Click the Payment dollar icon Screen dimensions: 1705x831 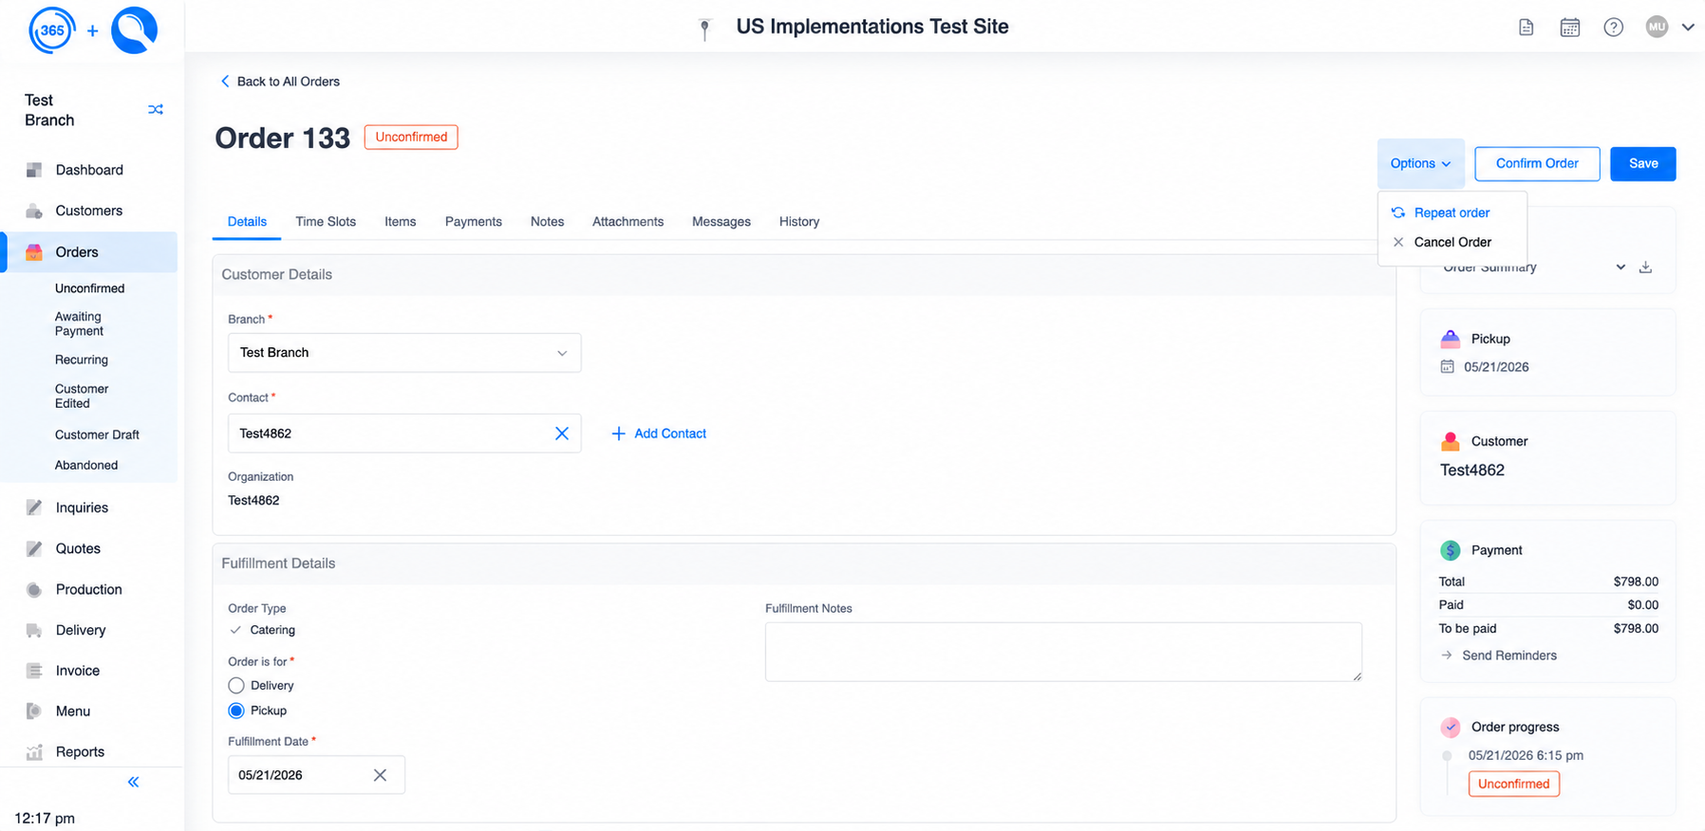tap(1450, 550)
